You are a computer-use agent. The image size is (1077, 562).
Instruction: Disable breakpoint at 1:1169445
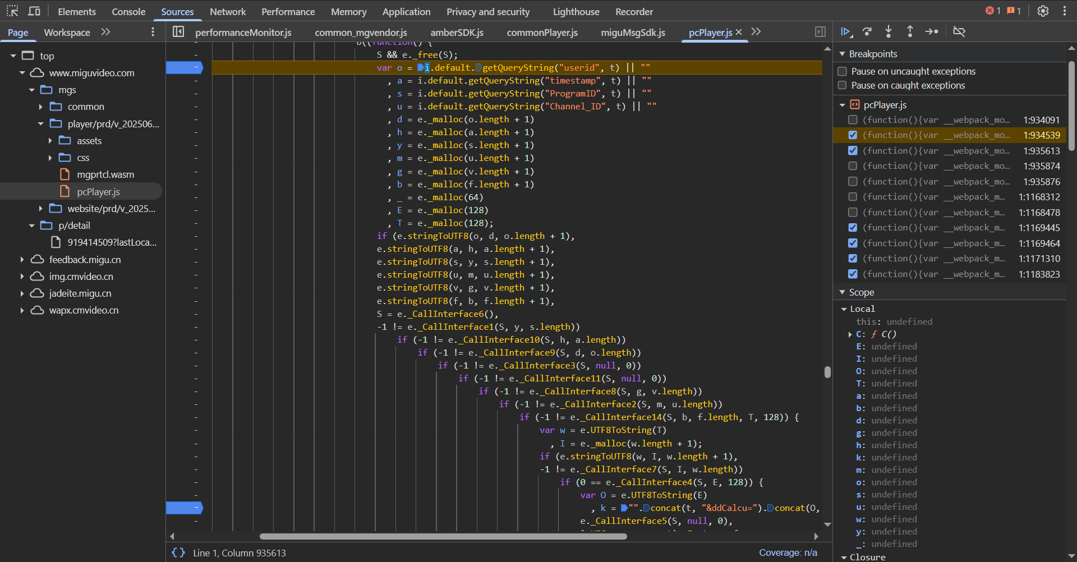[853, 227]
